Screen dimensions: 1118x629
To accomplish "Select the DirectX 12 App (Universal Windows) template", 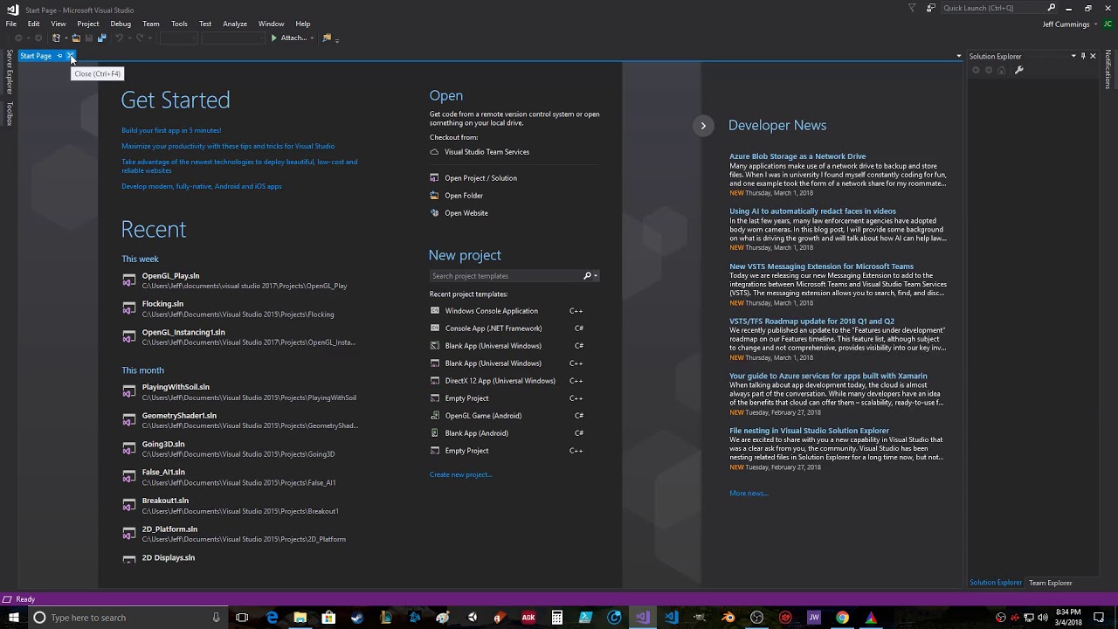I will click(507, 381).
